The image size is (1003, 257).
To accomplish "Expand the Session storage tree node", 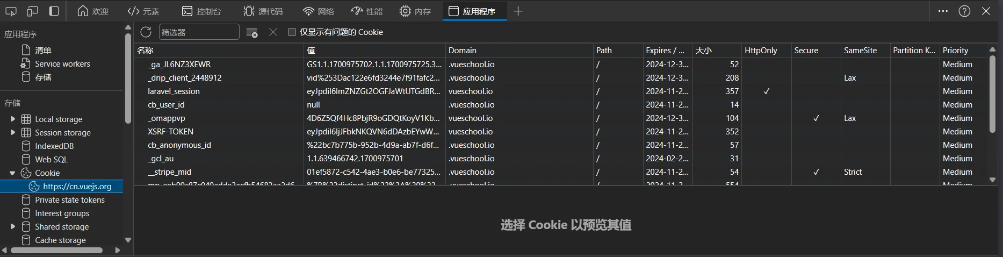I will tap(12, 132).
